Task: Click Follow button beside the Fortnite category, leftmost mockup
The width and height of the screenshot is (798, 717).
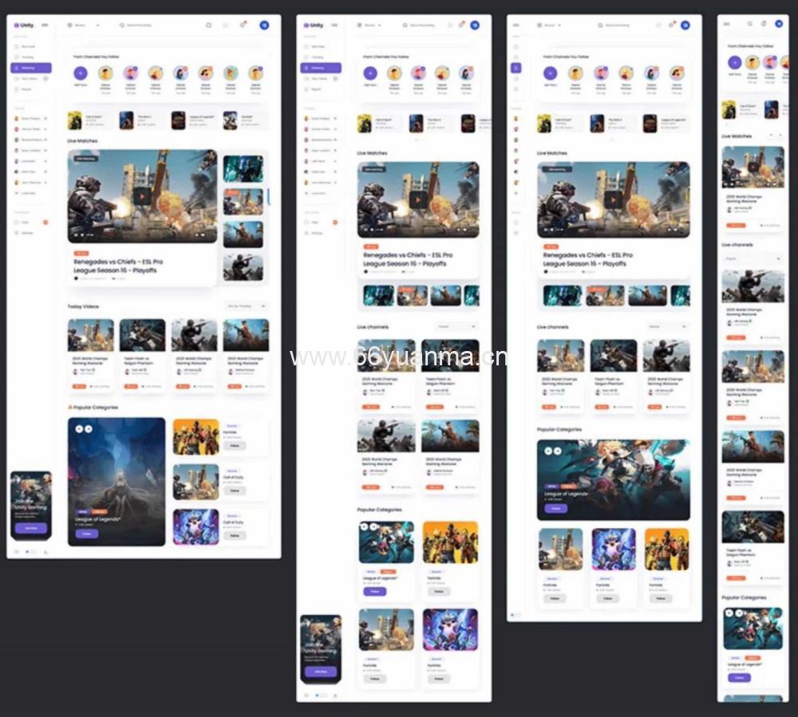Action: tap(235, 445)
